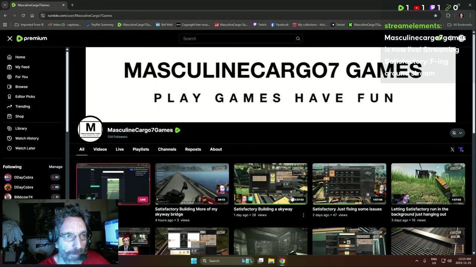Open Building More of my skyway bridge thumbnail
Screen dimensions: 476x267
coord(192,184)
